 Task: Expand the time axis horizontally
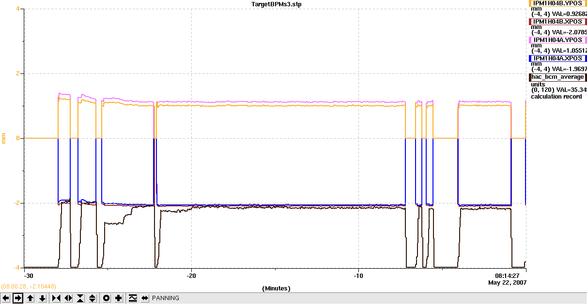(x=68, y=298)
